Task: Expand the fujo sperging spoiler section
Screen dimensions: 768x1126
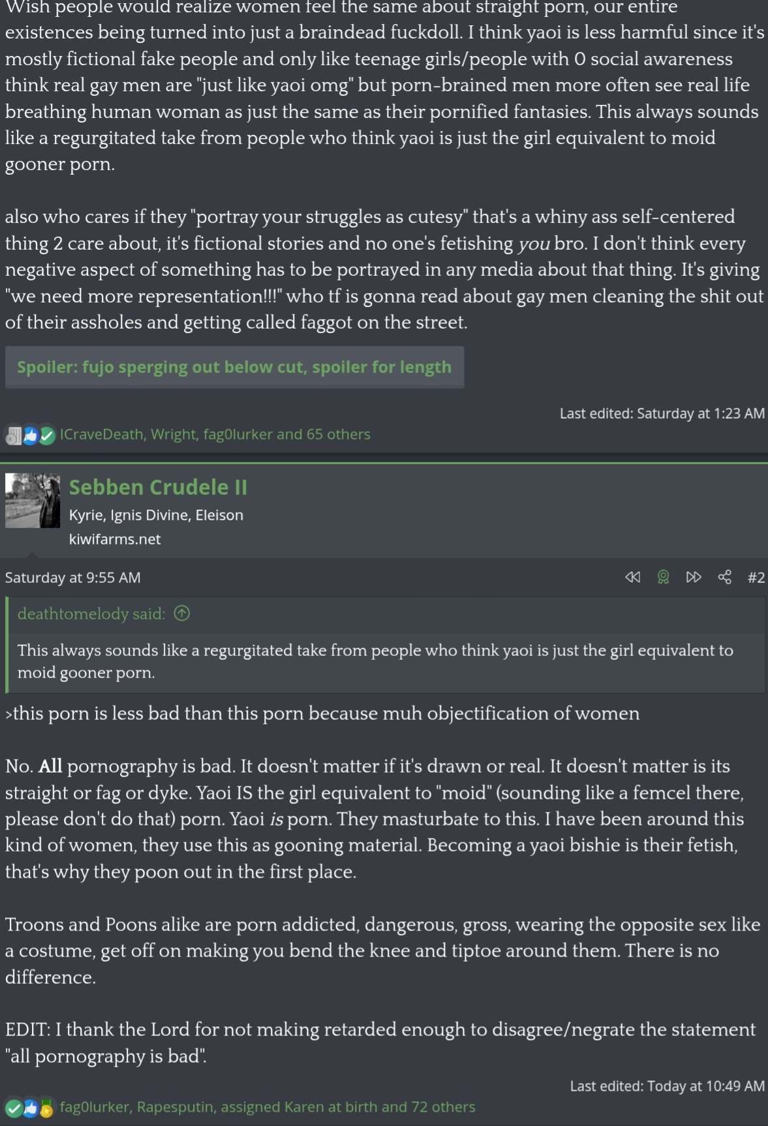Action: [x=234, y=367]
